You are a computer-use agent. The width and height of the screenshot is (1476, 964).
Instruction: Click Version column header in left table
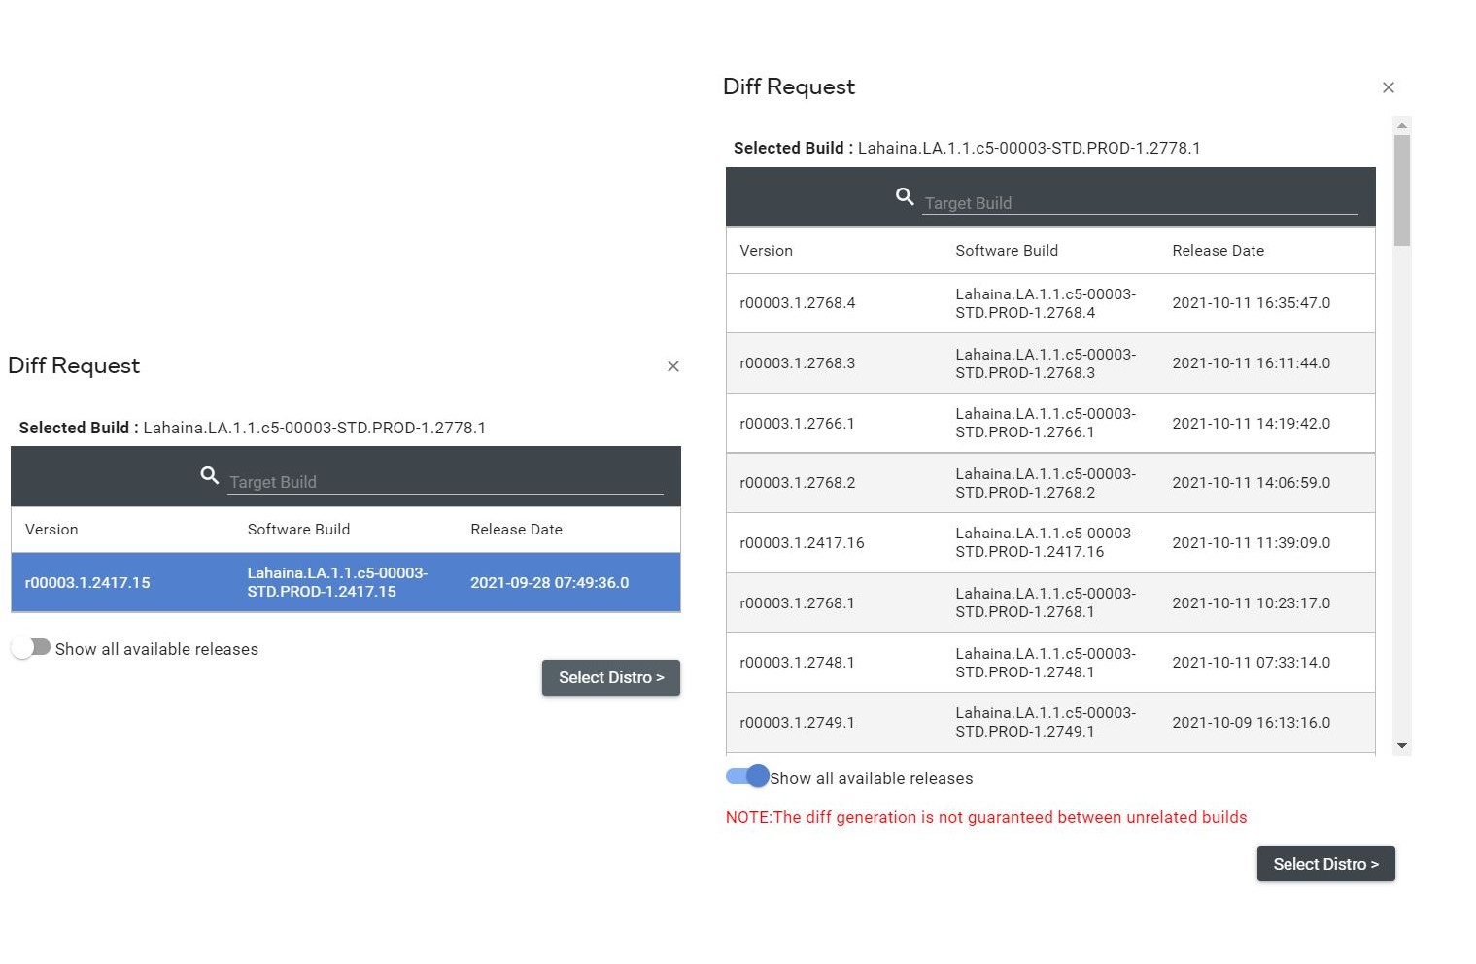51,530
